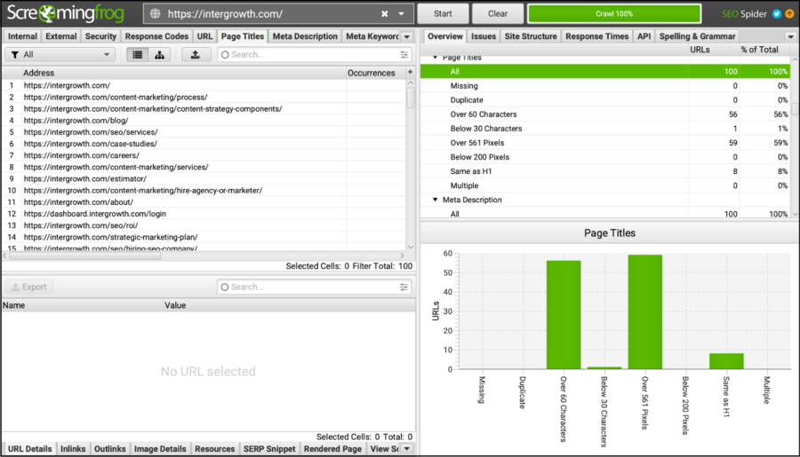The width and height of the screenshot is (800, 457).
Task: Clear the URL with the X icon
Action: tap(385, 14)
